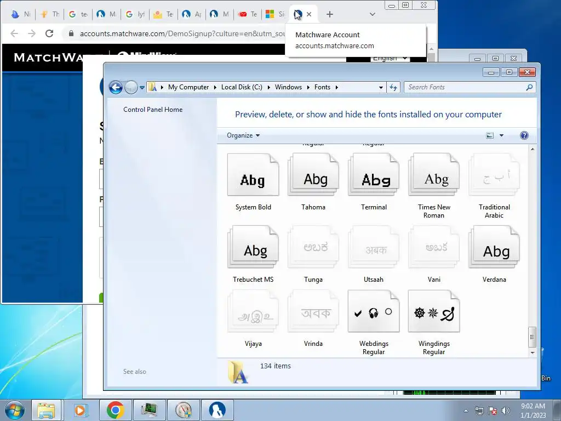The width and height of the screenshot is (561, 421).
Task: Click the volume icon in system tray
Action: click(x=506, y=411)
